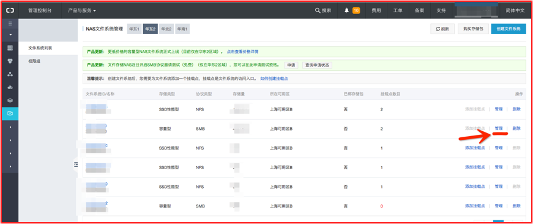Open 权限组 in the side menu
The width and height of the screenshot is (533, 224).
34,61
